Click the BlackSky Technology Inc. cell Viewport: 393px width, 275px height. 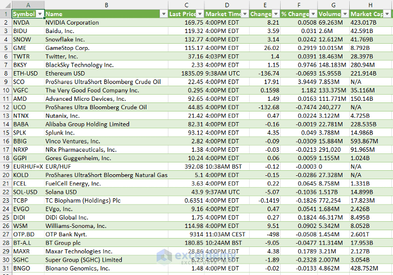coord(106,65)
